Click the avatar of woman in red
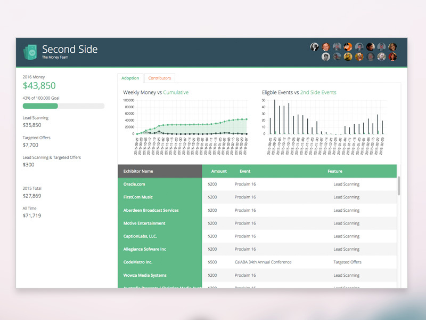 [392, 57]
